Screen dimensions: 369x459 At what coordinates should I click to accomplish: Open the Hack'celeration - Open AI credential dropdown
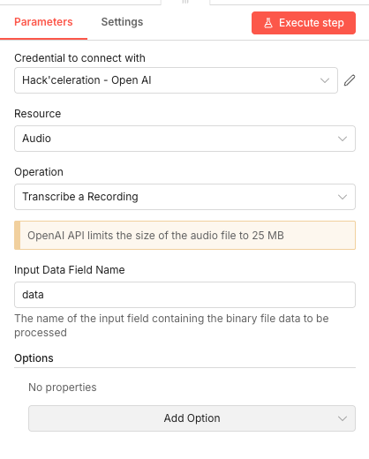pos(176,80)
